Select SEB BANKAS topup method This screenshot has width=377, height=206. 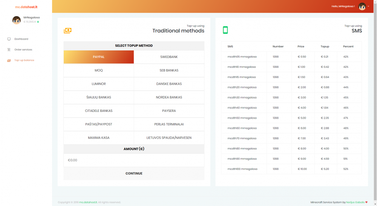tap(169, 70)
